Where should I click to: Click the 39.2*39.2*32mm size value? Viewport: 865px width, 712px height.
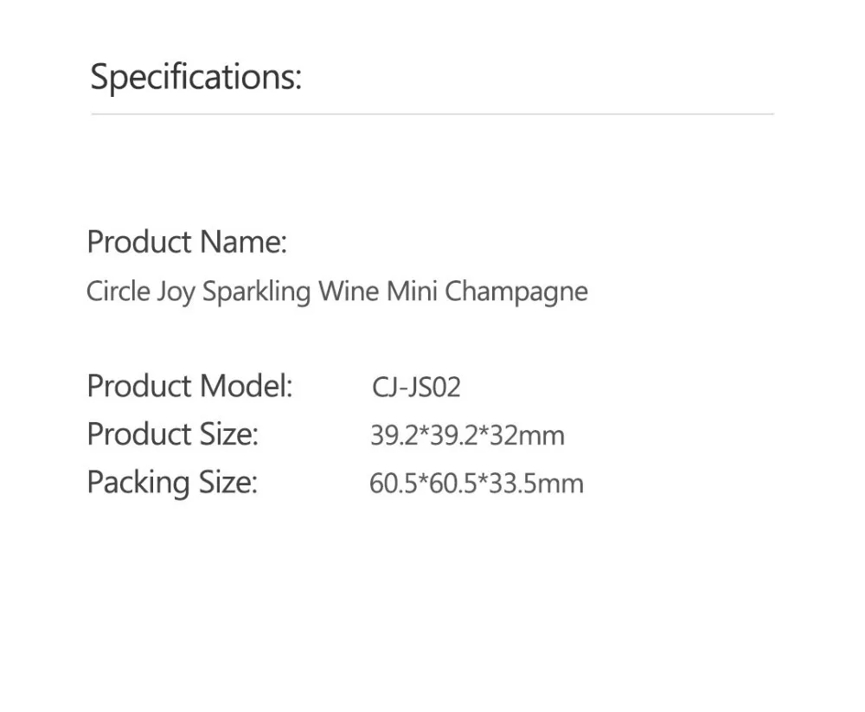(x=468, y=435)
